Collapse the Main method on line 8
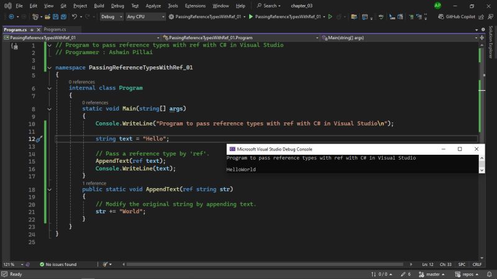 (50, 109)
